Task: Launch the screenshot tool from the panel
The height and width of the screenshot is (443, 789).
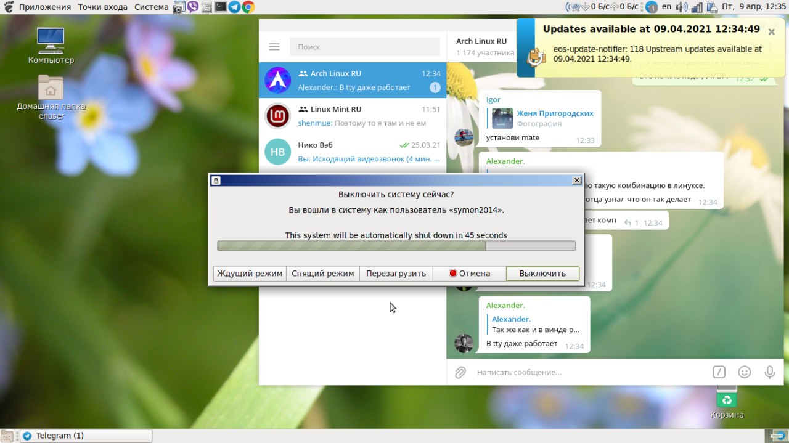Action: pyautogui.click(x=178, y=7)
